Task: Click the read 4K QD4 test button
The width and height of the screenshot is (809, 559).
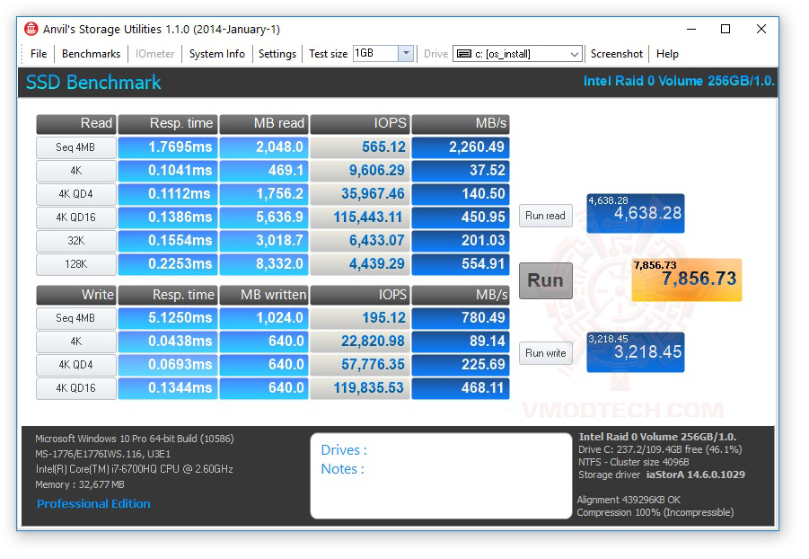Action: click(75, 194)
